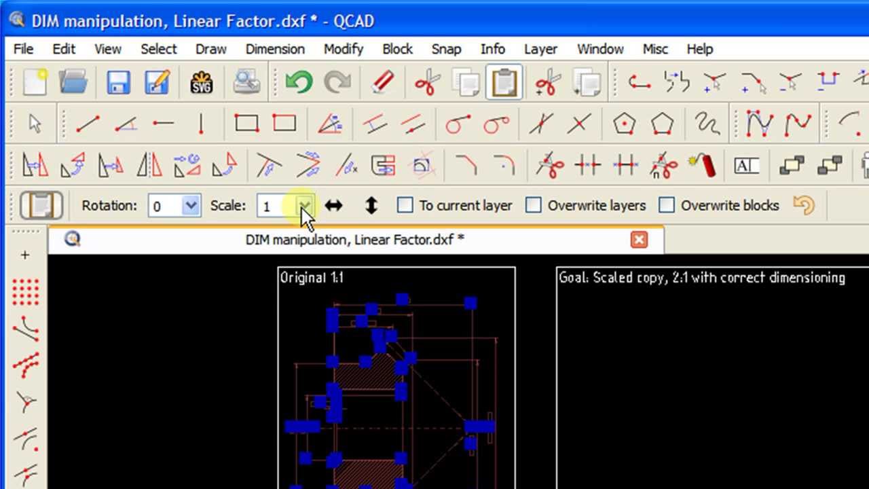Open the Select menu
Screen dimensions: 869x489
click(x=159, y=49)
